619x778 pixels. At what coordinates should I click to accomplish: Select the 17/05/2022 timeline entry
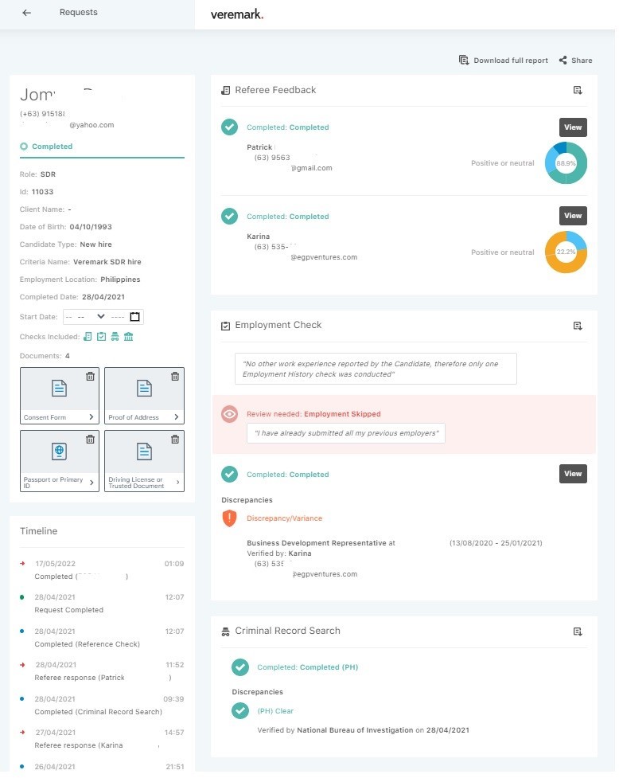(x=56, y=564)
